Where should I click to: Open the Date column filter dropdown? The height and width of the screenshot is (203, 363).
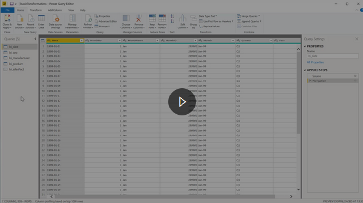81,41
